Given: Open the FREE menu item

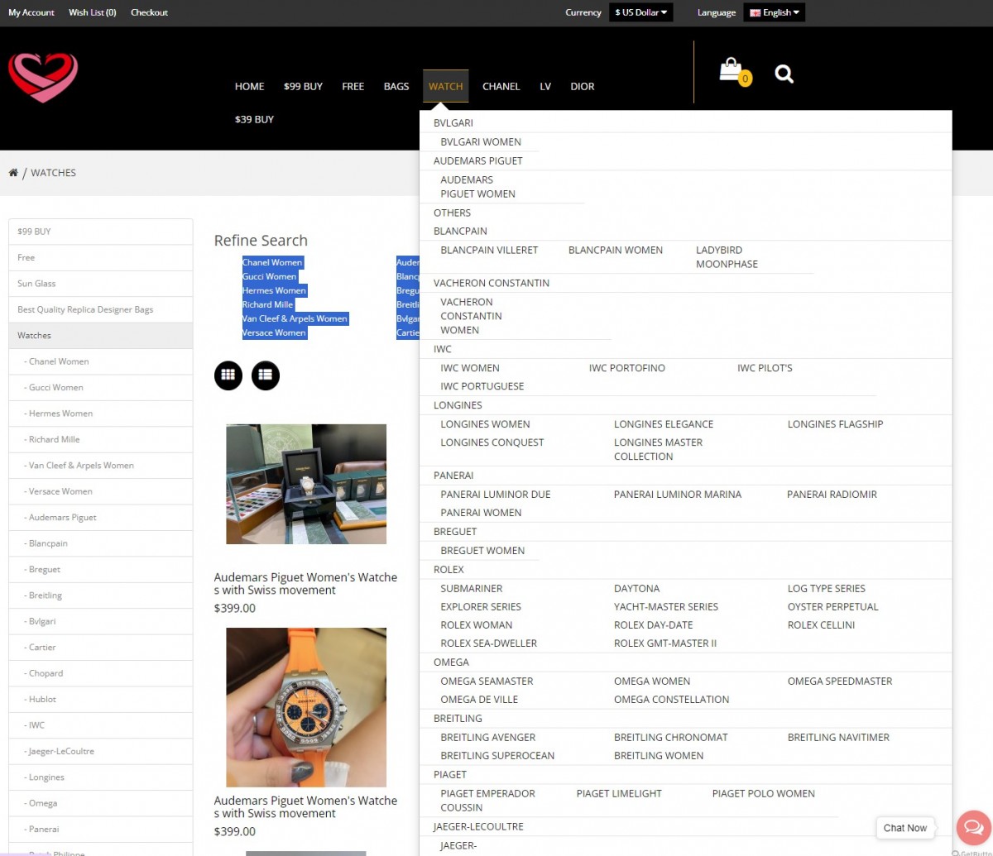Looking at the screenshot, I should [x=353, y=86].
